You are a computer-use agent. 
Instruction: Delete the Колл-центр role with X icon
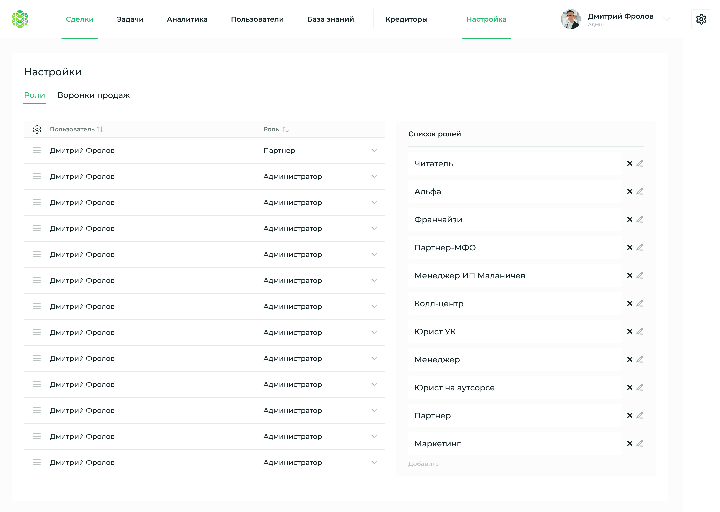630,303
